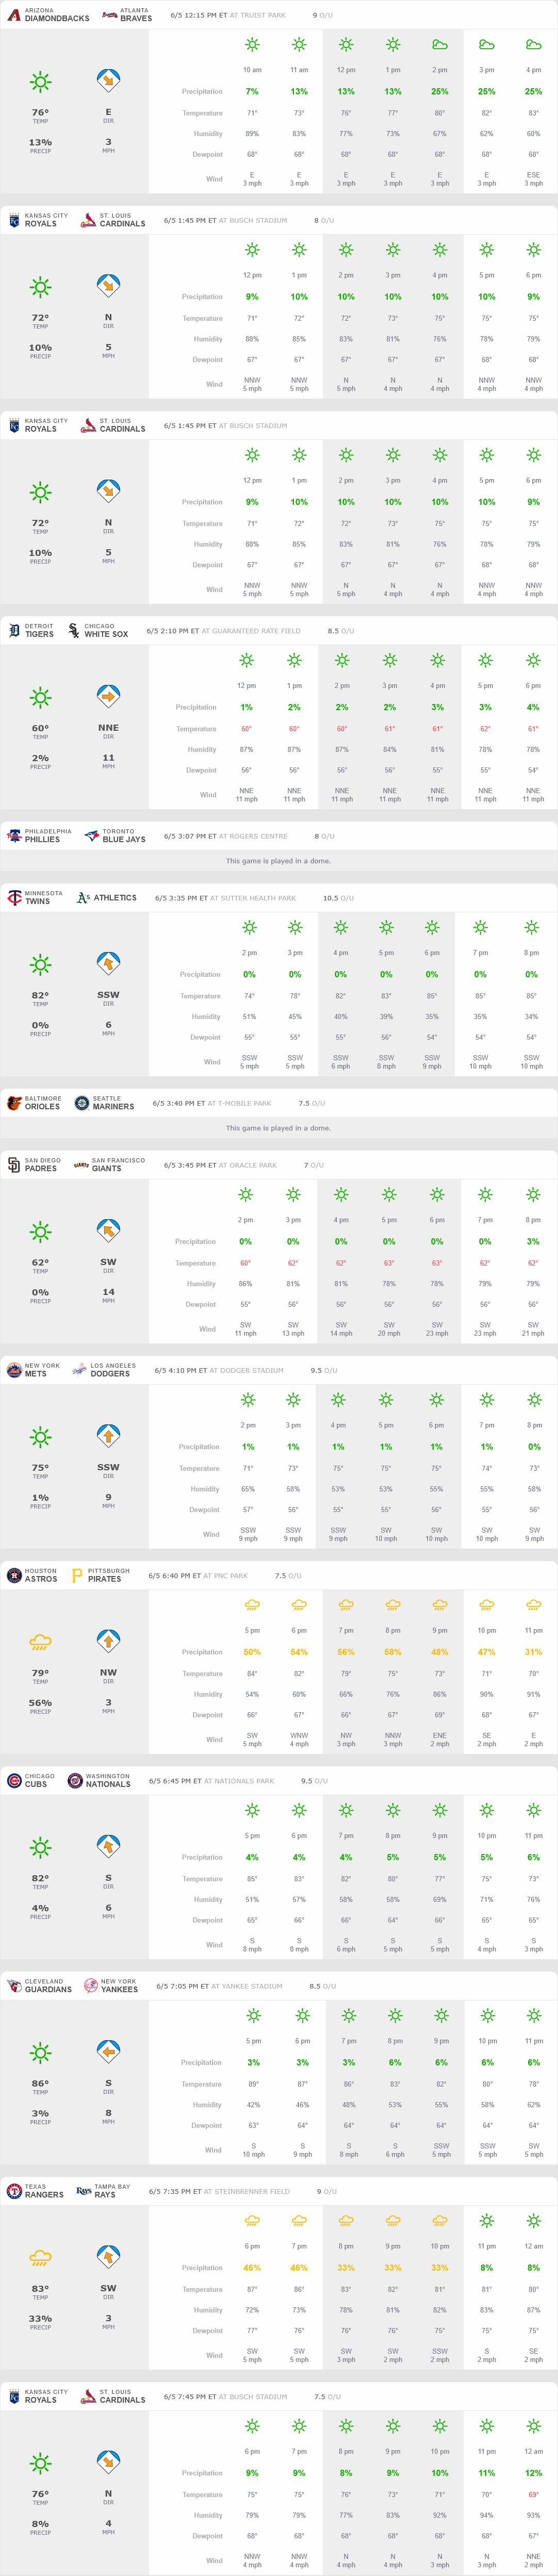
Task: Click the Arizona Diamondbacks team logo
Action: coord(14,15)
